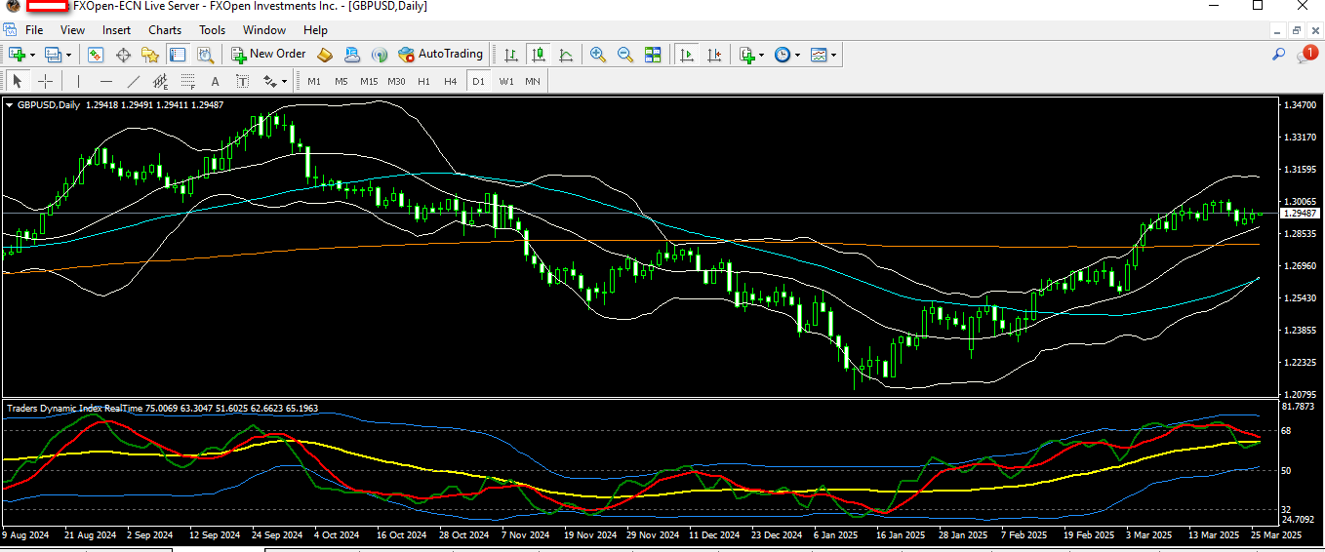Show the Navigator panel
This screenshot has width=1325, height=552.
[x=149, y=55]
